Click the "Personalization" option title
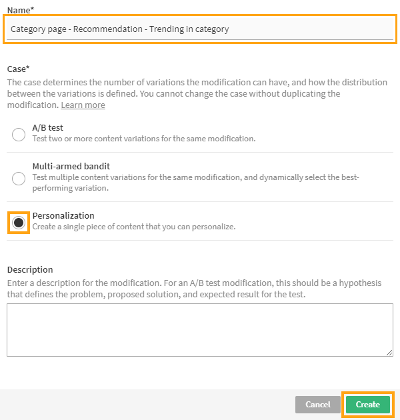Image resolution: width=400 pixels, height=420 pixels. [63, 215]
